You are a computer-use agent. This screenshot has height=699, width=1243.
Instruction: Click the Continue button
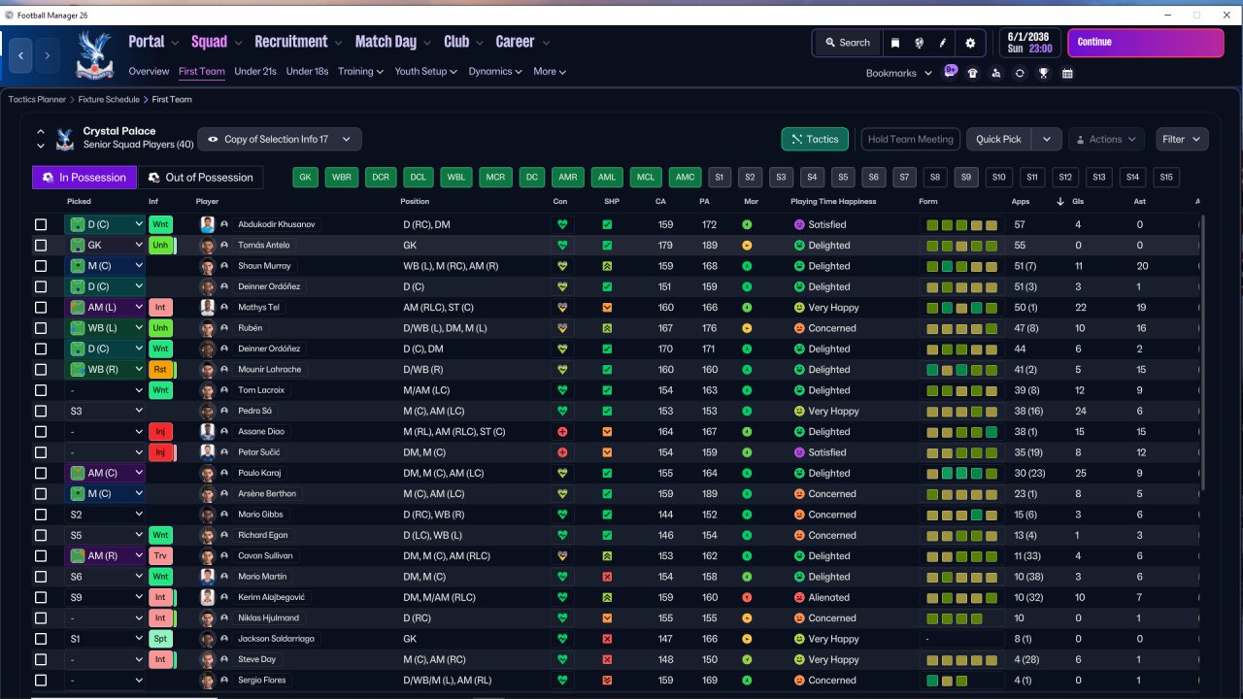coord(1146,43)
